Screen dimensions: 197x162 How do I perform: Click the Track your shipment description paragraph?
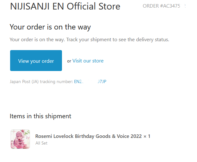click(89, 40)
